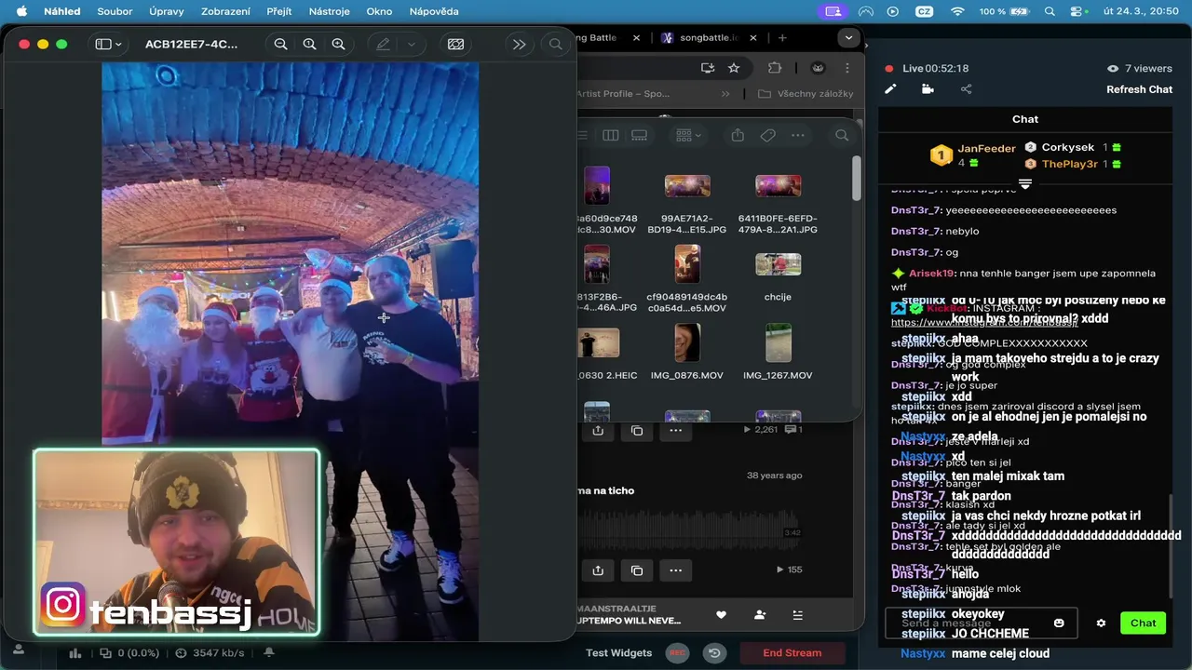The height and width of the screenshot is (670, 1192).
Task: Open the browser three-dot menu
Action: click(x=847, y=68)
